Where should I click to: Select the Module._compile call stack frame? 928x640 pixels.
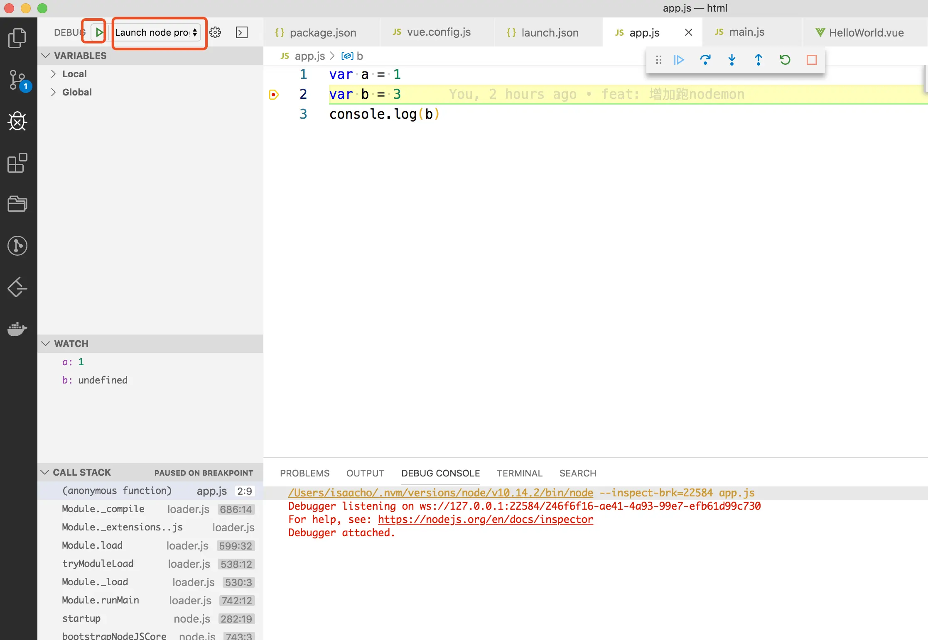(103, 509)
